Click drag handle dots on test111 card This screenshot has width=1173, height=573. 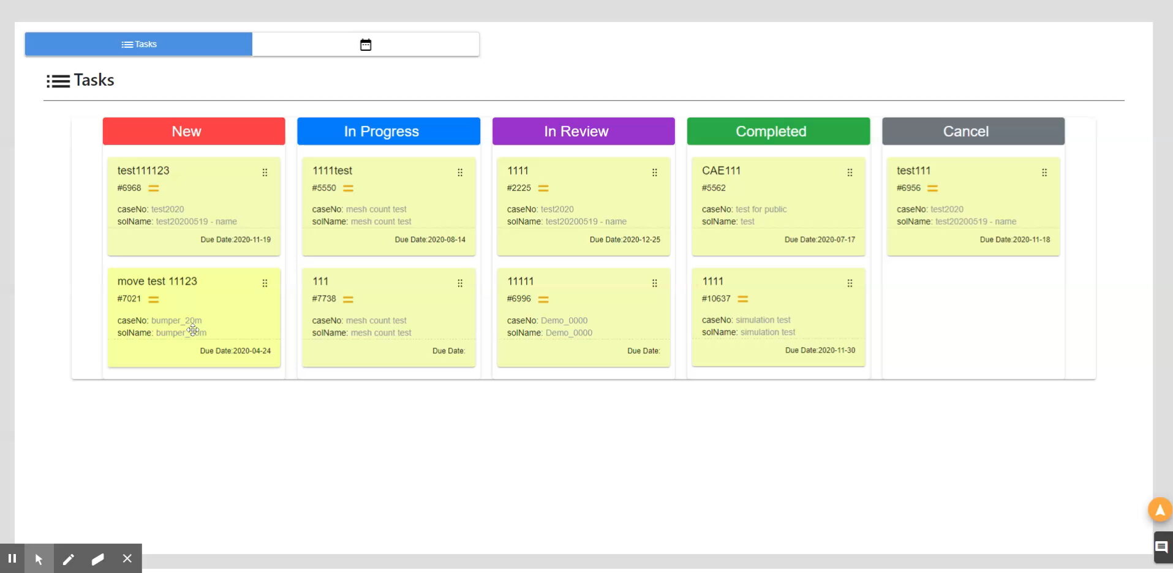(x=1044, y=173)
